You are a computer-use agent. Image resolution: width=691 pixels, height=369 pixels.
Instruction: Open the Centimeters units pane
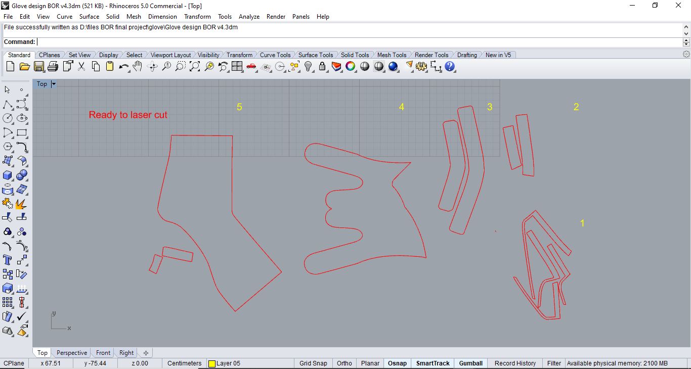[x=184, y=363]
